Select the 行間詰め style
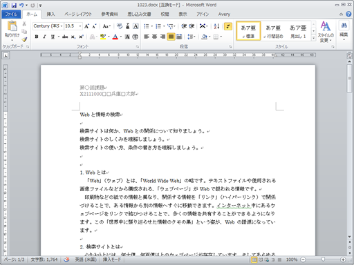The width and height of the screenshot is (354, 265). 273,31
